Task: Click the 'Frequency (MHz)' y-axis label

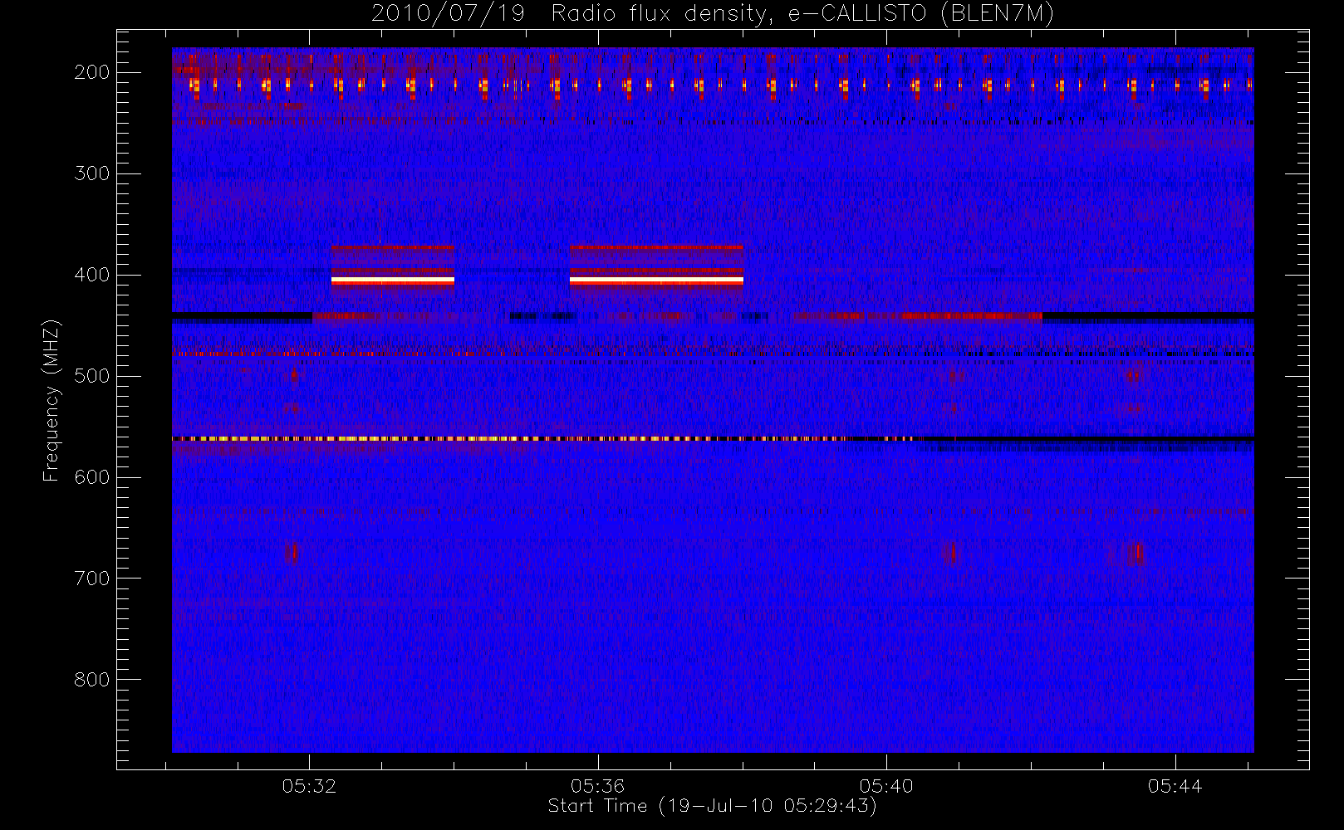Action: [x=52, y=400]
